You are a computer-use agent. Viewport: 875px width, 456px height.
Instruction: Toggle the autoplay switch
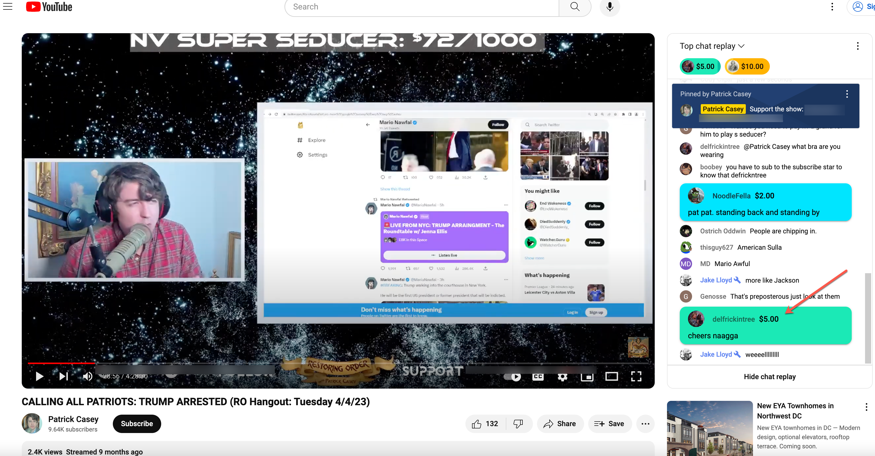click(x=512, y=377)
